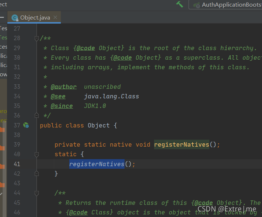Viewport: 262px width, 217px height.
Task: Click line number 37 in the gutter
Action: pyautogui.click(x=17, y=125)
